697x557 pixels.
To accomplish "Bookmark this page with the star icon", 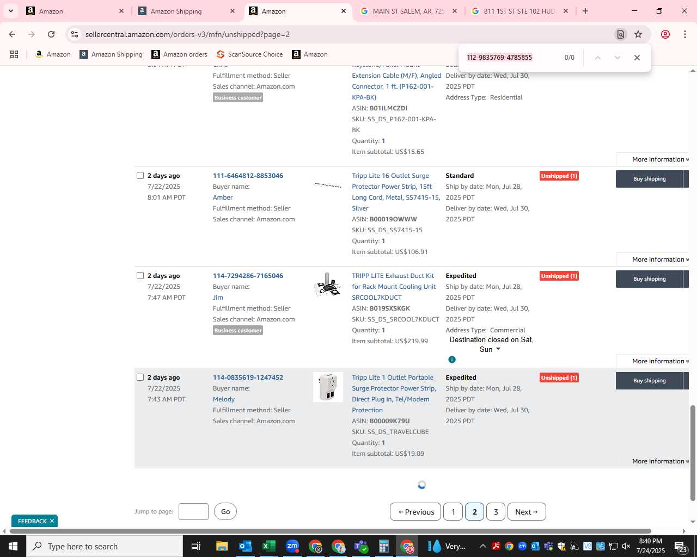I will click(x=638, y=34).
